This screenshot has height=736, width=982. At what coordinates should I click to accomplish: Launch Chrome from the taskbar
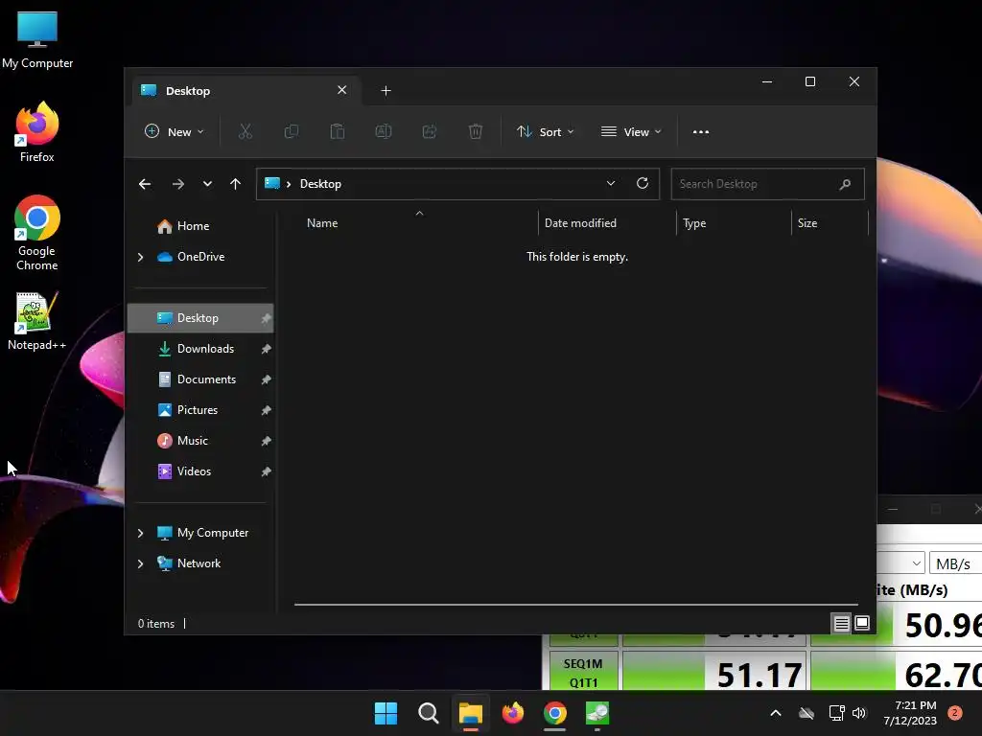(x=555, y=713)
